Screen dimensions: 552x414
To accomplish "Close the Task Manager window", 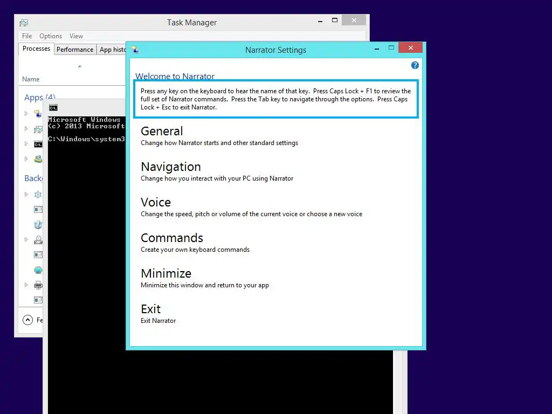I will [x=354, y=20].
